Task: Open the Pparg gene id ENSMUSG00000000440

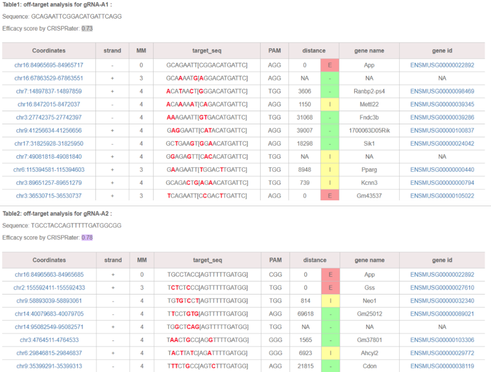Action: click(442, 170)
